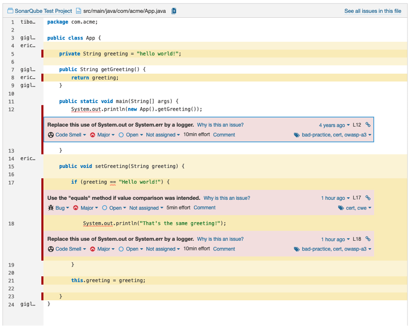Open the SonarQube Test Project link
The width and height of the screenshot is (411, 326).
click(x=43, y=11)
